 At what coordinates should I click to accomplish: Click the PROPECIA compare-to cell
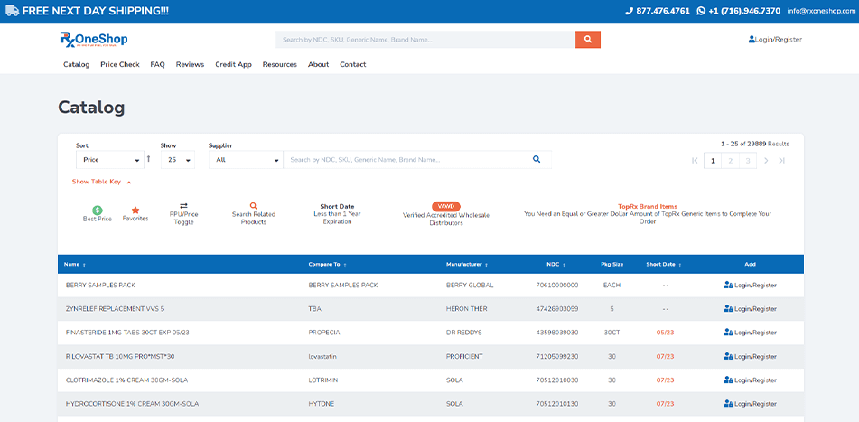pyautogui.click(x=324, y=333)
